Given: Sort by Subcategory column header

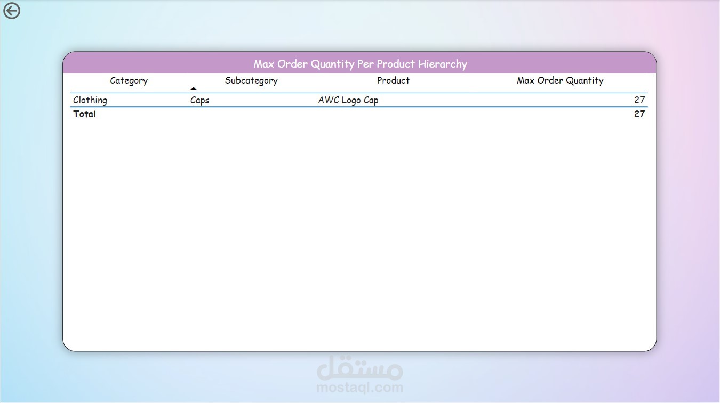Looking at the screenshot, I should (x=251, y=80).
